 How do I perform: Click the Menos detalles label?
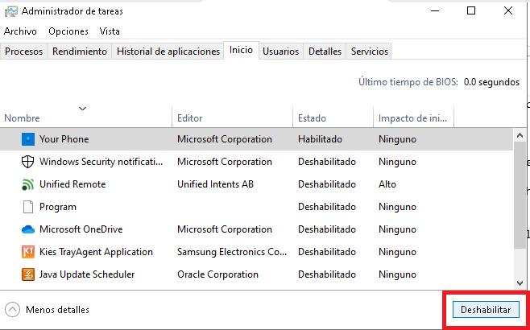[57, 310]
